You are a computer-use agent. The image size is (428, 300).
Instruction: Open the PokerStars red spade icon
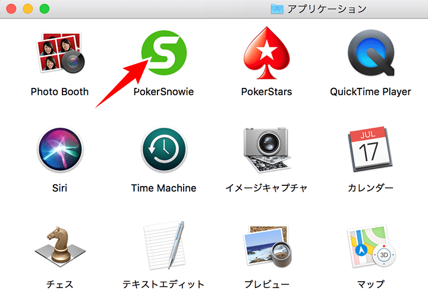tap(267, 53)
